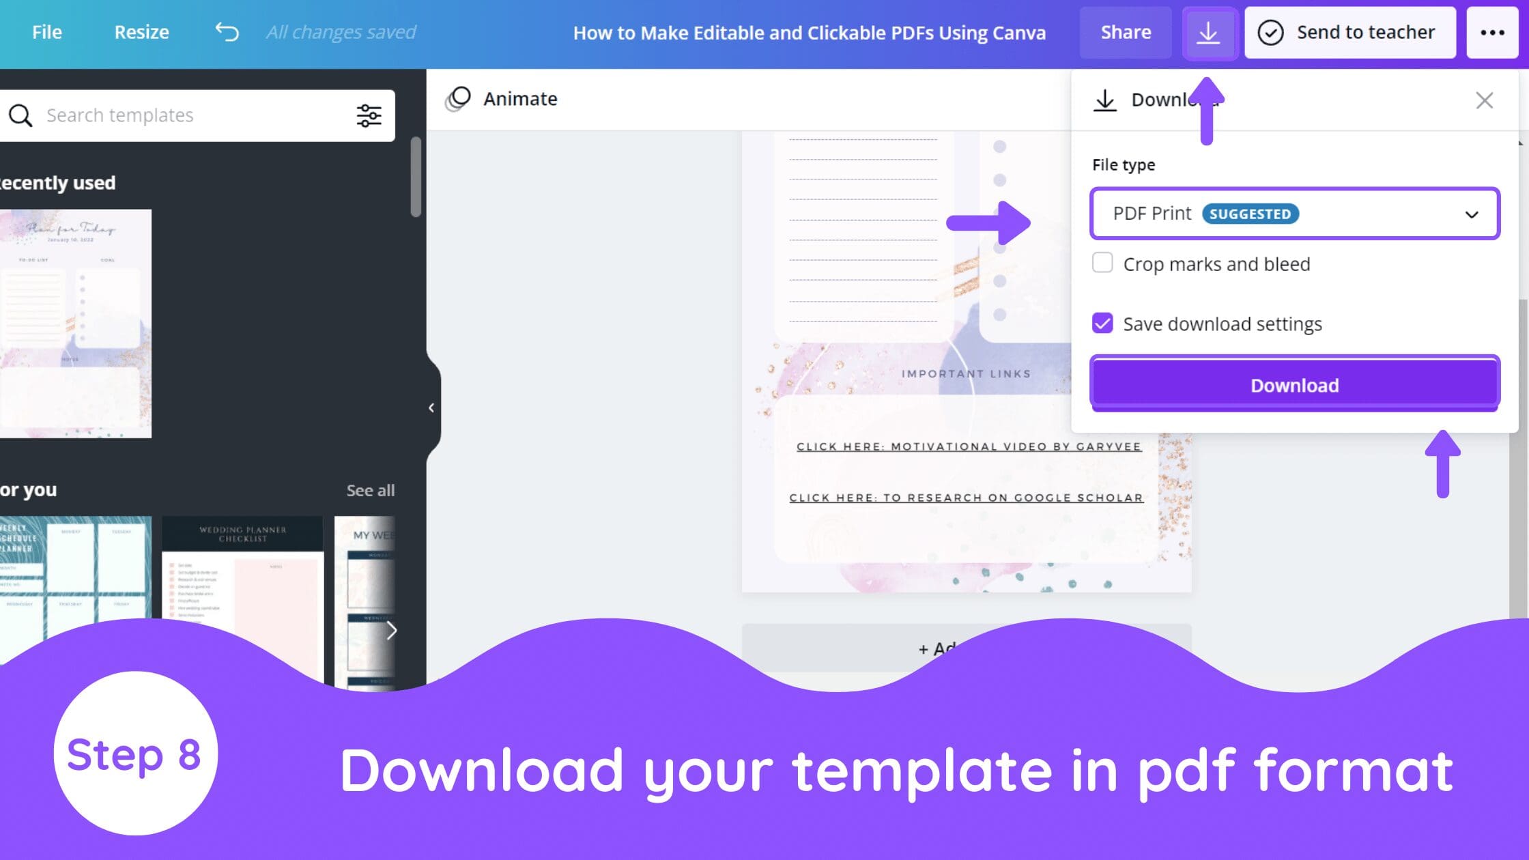Click the Animate panel icon
The image size is (1529, 860).
(x=459, y=98)
